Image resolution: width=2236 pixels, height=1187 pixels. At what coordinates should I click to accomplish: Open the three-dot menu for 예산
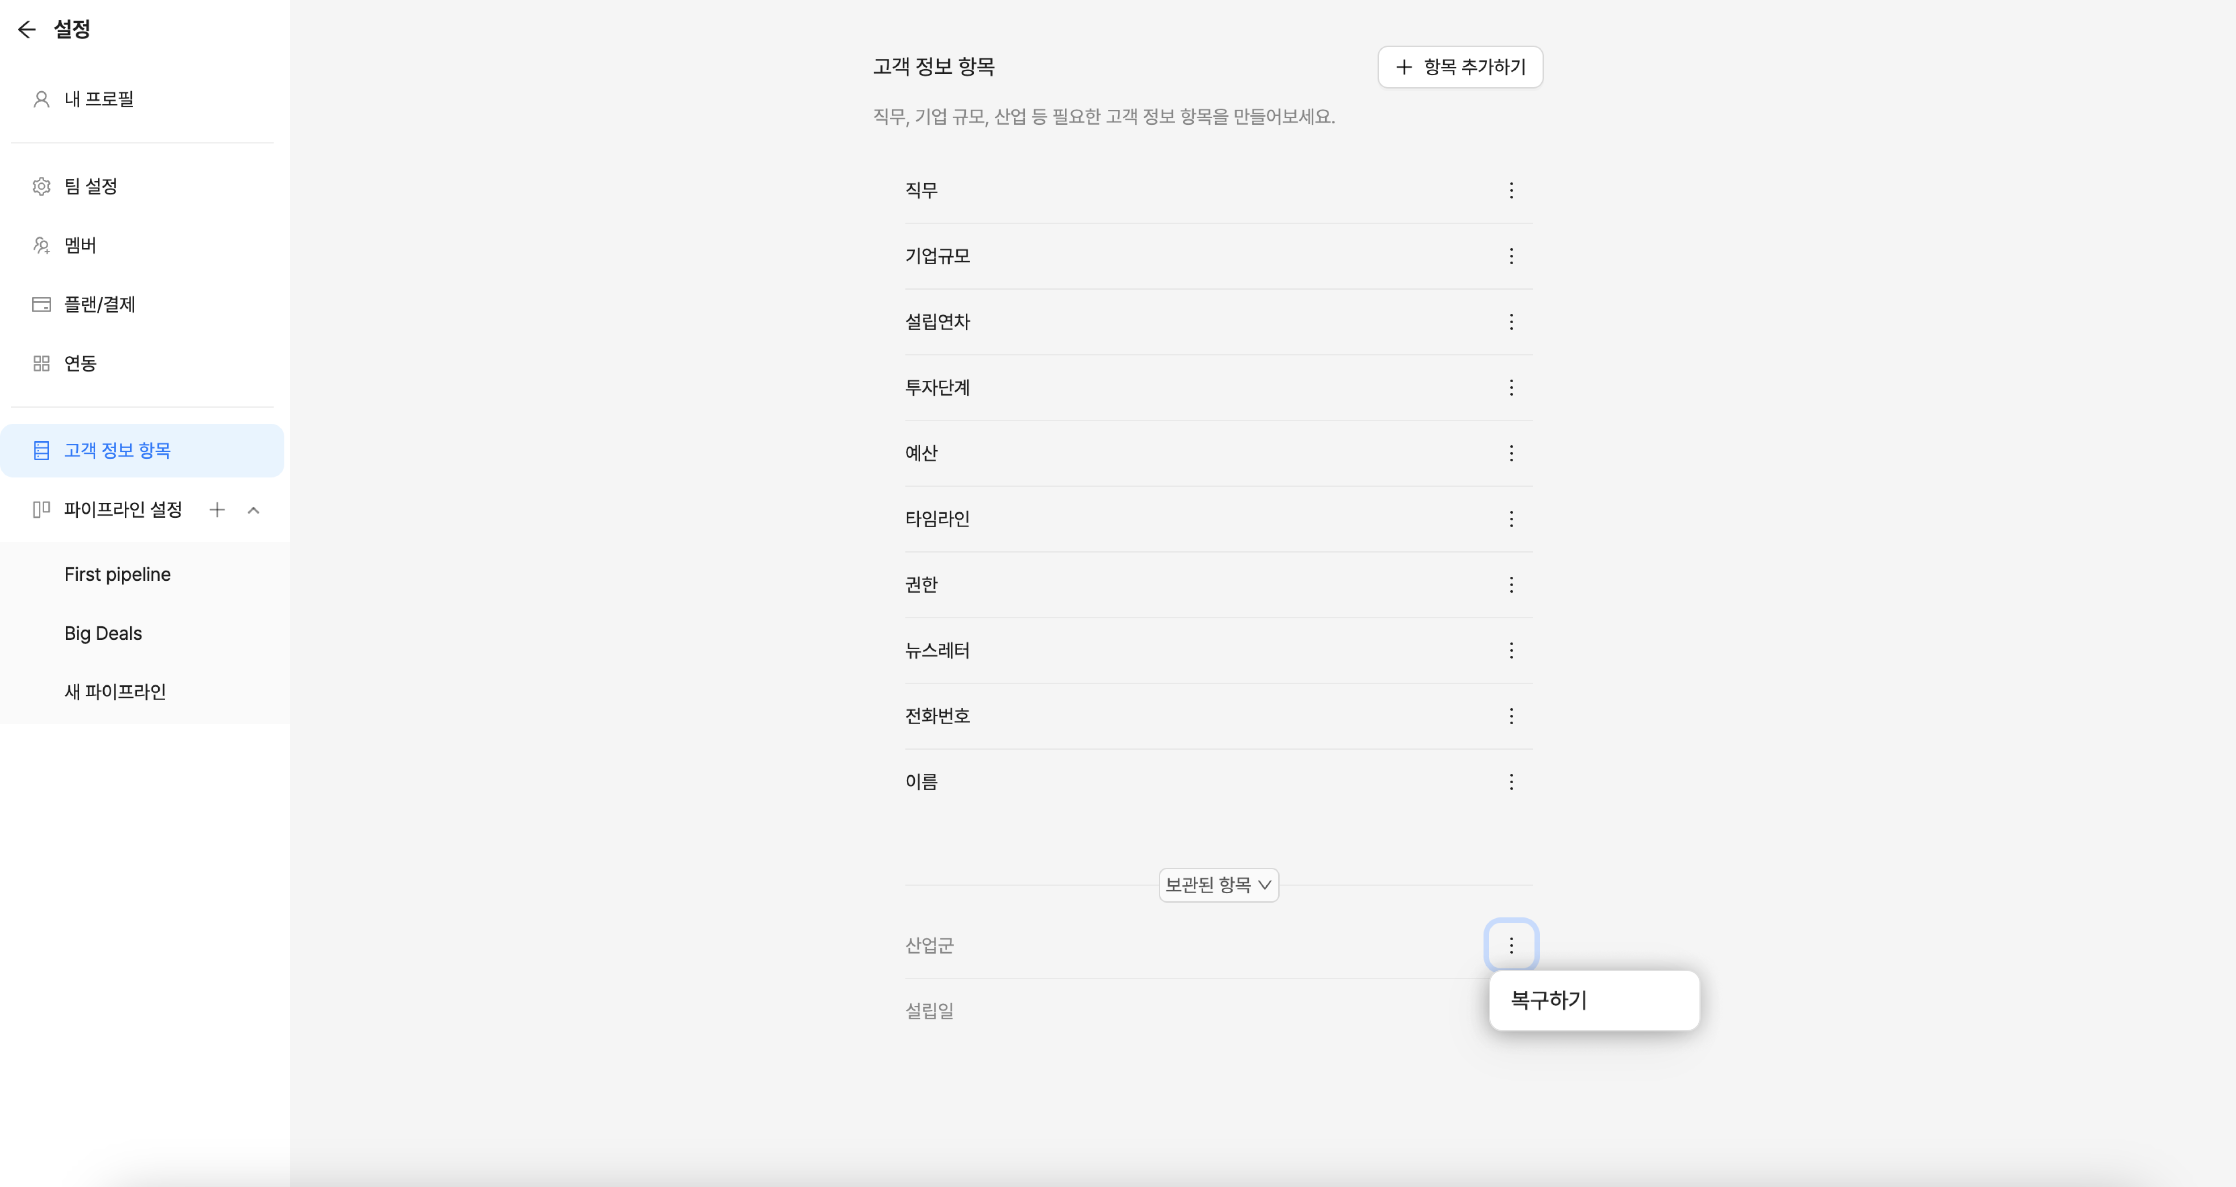point(1510,453)
